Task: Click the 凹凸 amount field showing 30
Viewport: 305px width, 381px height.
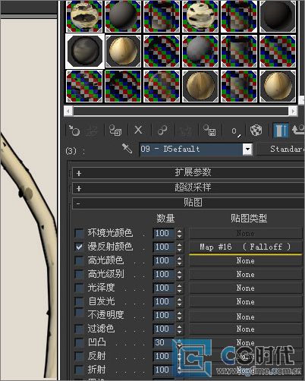Action: tap(163, 342)
